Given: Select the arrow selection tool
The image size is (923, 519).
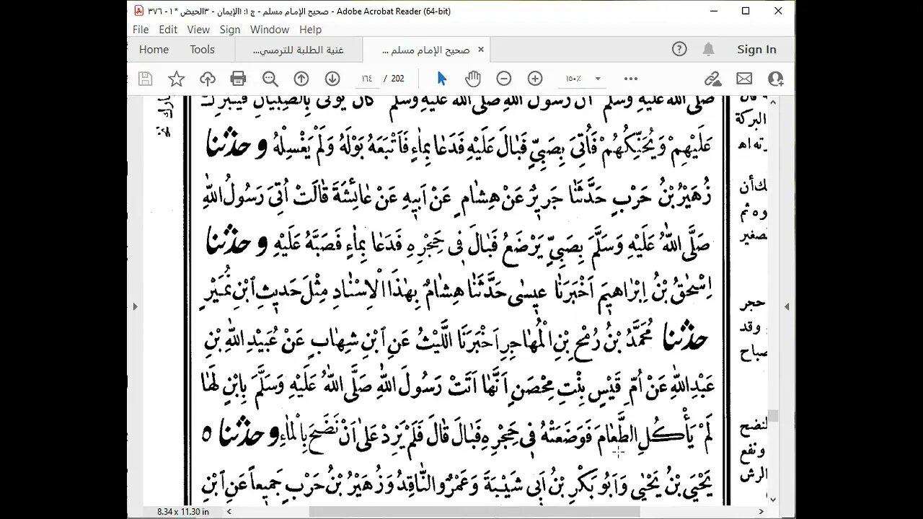Looking at the screenshot, I should (x=442, y=79).
